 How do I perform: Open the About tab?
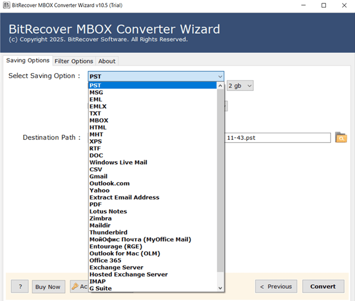pyautogui.click(x=106, y=61)
